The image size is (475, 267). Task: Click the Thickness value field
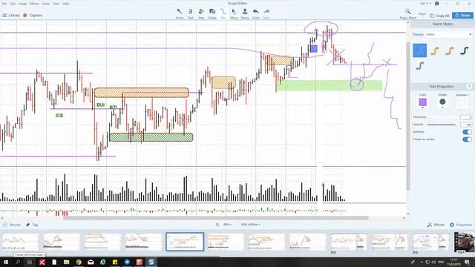466,117
